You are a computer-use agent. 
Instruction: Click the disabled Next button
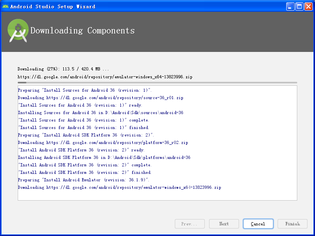coord(224,224)
